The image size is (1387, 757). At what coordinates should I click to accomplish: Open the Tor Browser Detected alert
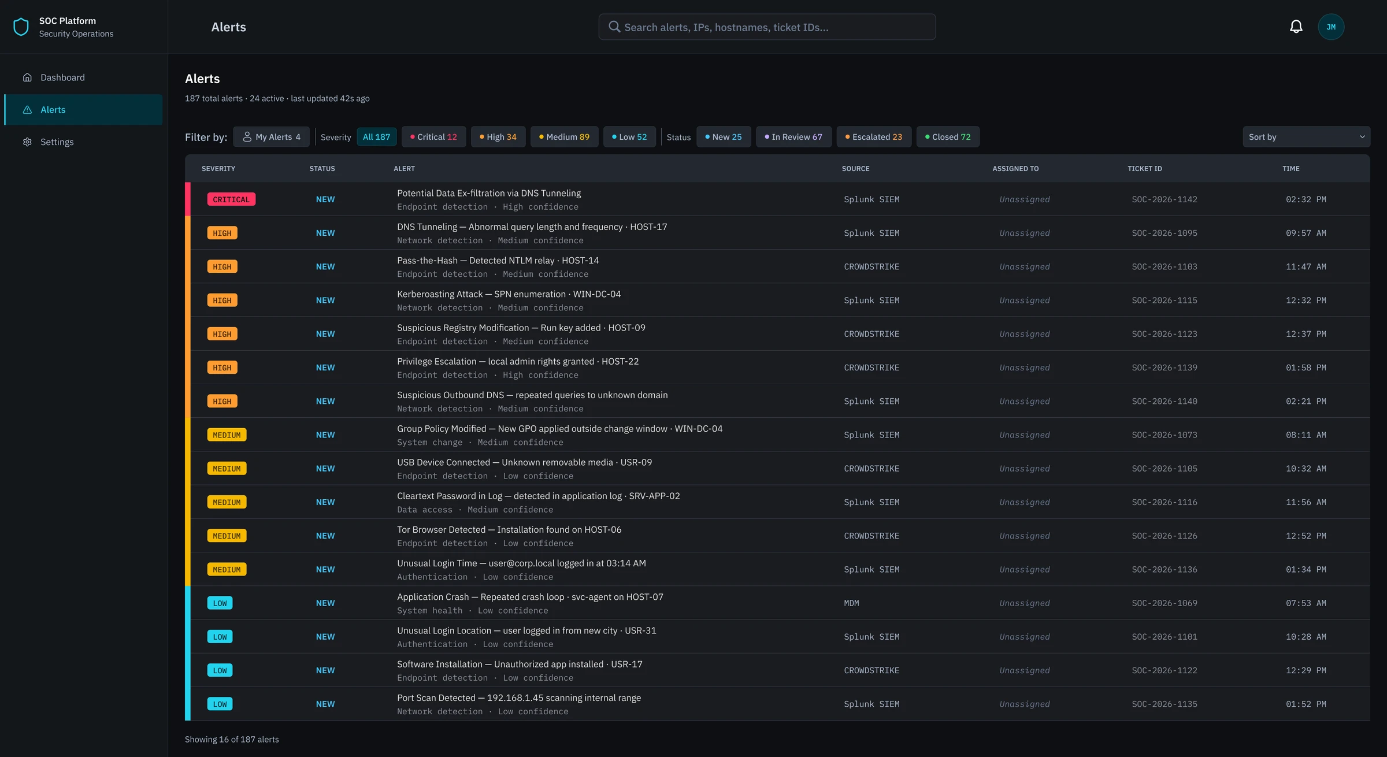(777, 536)
